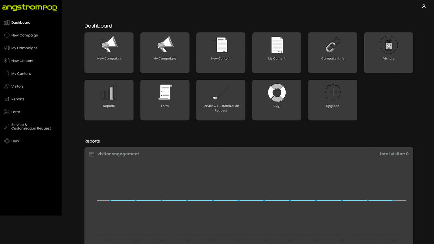
Task: Open the Visitors badge tile
Action: (388, 52)
